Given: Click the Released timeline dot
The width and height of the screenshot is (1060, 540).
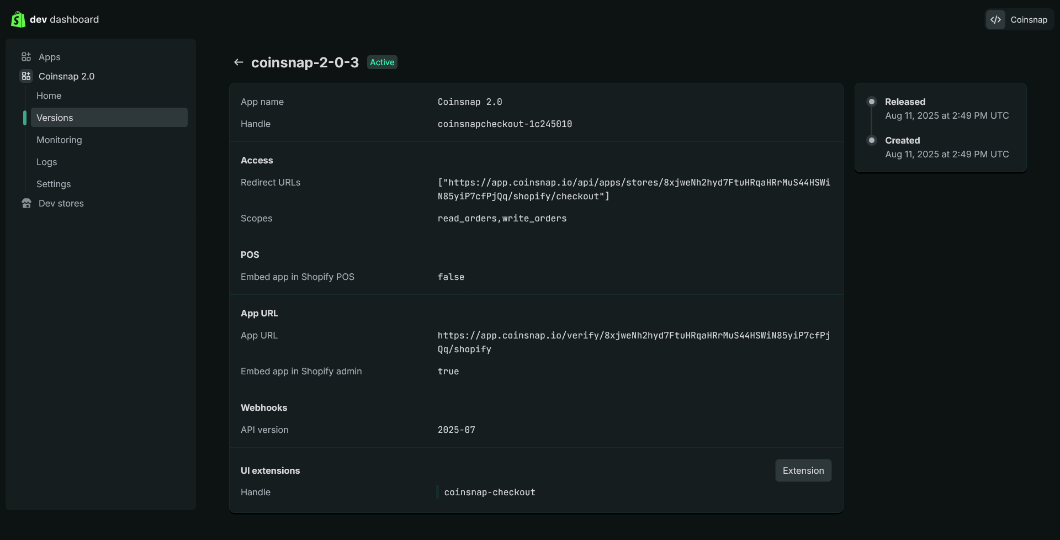Looking at the screenshot, I should [x=871, y=102].
